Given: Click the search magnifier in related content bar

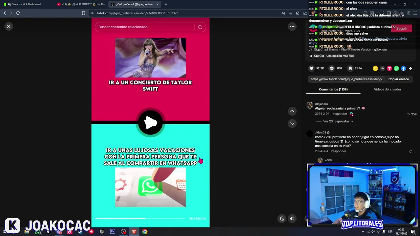Looking at the screenshot, I should coord(200,27).
